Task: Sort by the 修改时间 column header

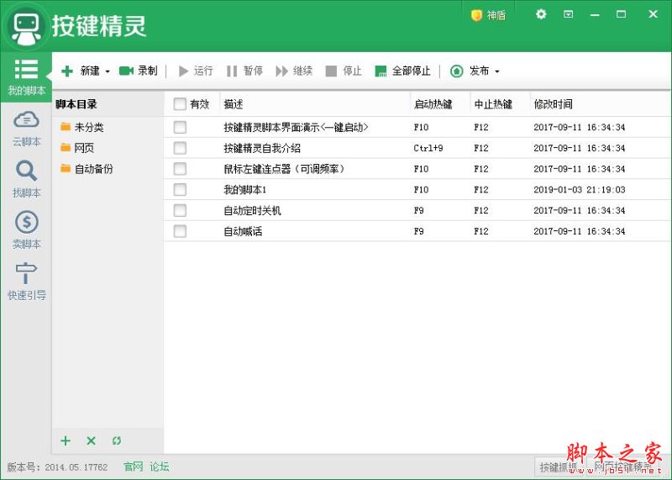Action: (x=601, y=103)
